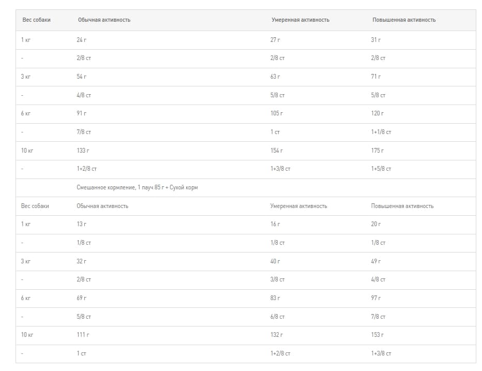Image resolution: width=482 pixels, height=371 pixels.
Task: Select the '6/8 ст' cell
Action: [277, 317]
